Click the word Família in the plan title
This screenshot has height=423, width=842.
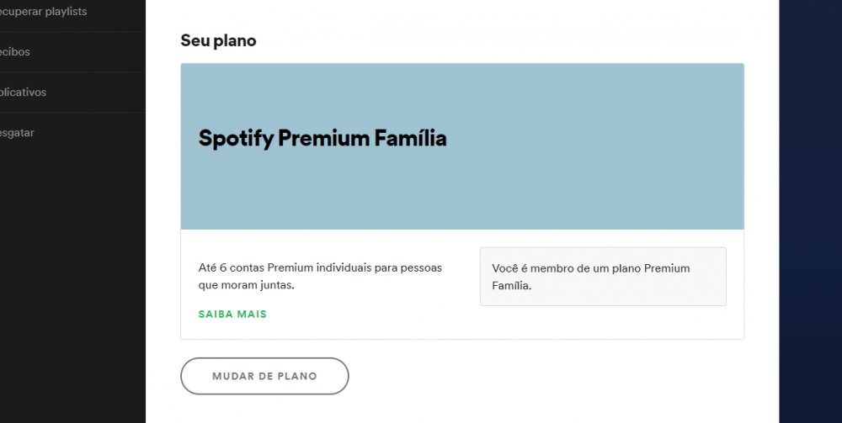click(x=411, y=139)
